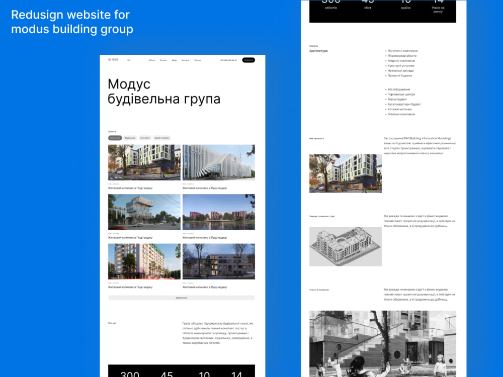Click the 'Модус будівельна група' headline
This screenshot has width=503, height=377.
click(x=164, y=91)
